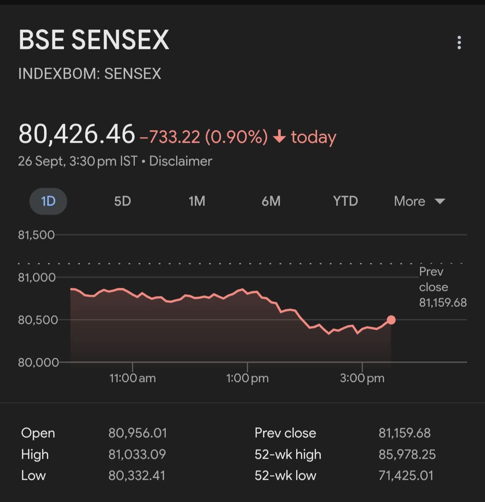Expand the More time ranges dropdown
Screen dimensions: 485x502
410,201
